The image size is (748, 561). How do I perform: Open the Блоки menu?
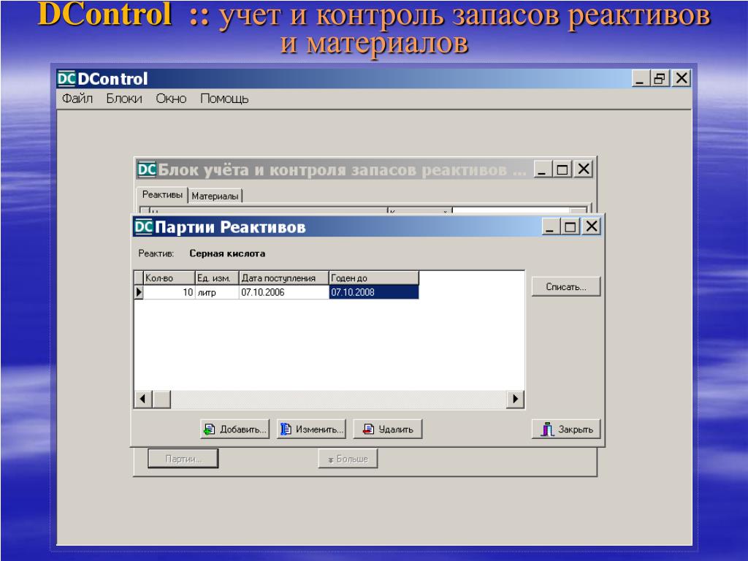[124, 99]
